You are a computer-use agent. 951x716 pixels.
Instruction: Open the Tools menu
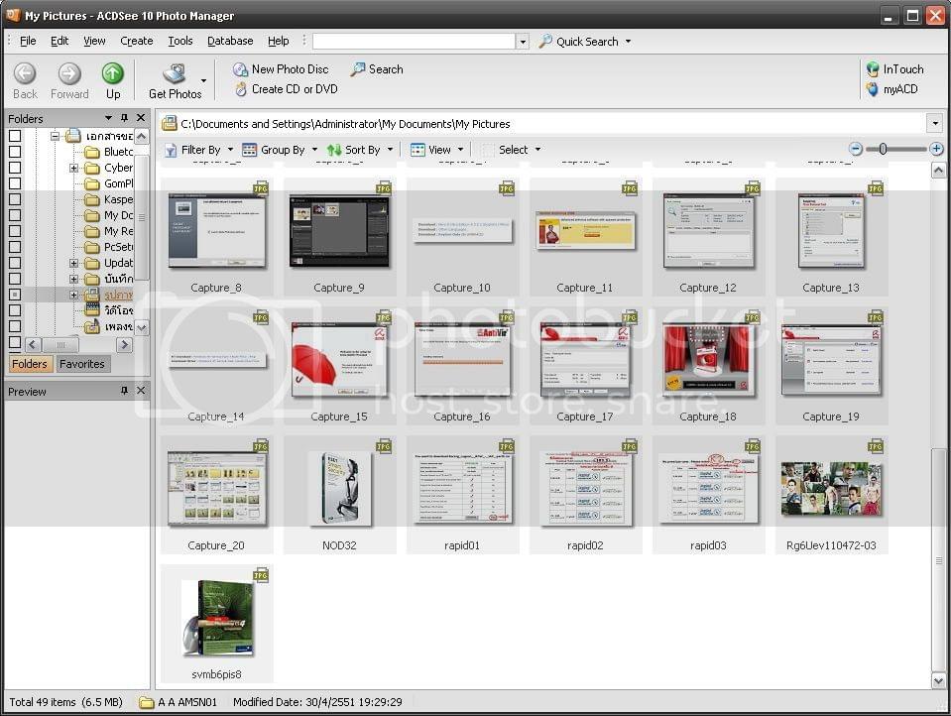[180, 41]
